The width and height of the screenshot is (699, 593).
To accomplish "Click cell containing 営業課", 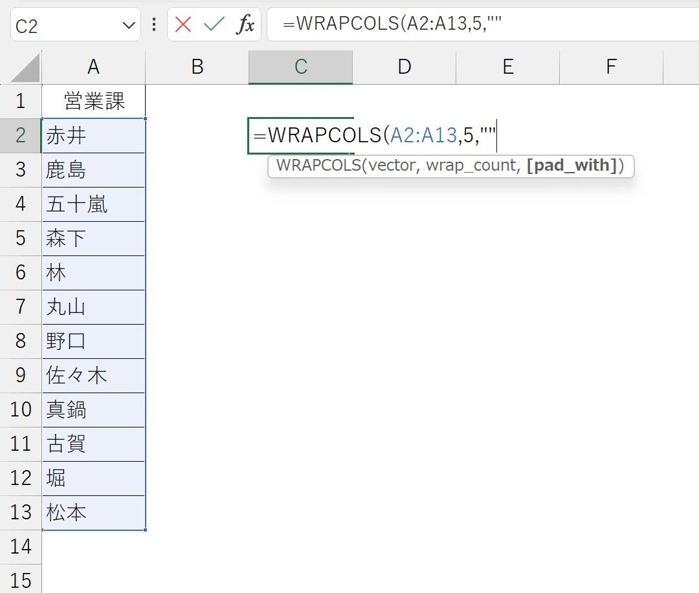I will (x=94, y=101).
